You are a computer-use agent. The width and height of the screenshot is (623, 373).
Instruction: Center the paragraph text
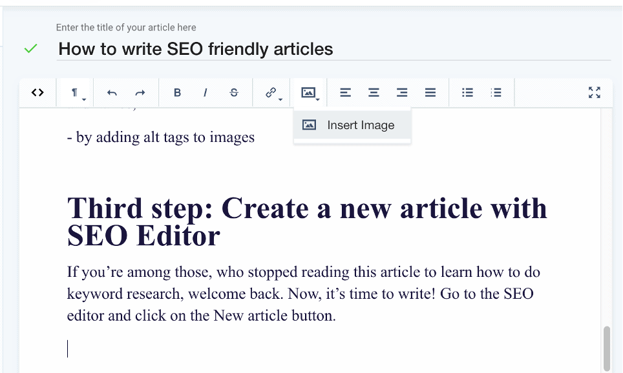click(374, 92)
